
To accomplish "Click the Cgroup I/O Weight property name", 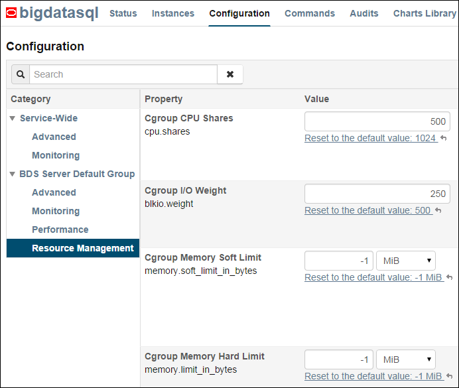I will pyautogui.click(x=185, y=190).
